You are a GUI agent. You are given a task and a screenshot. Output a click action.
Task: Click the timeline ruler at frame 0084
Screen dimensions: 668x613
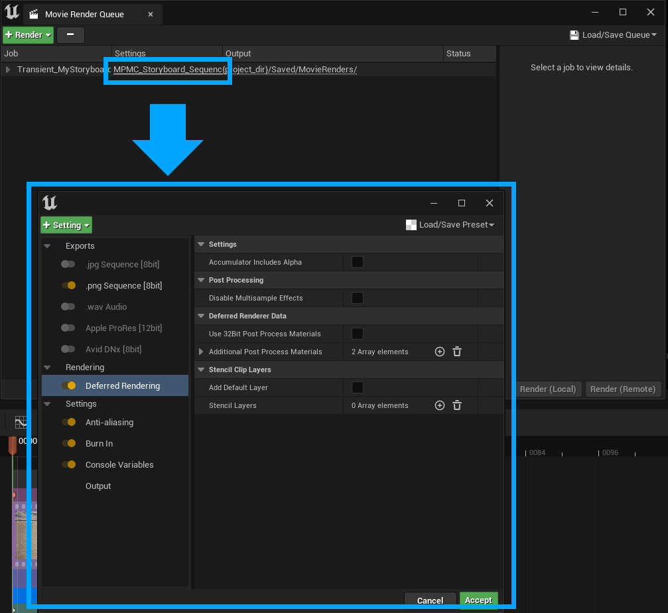coord(537,452)
